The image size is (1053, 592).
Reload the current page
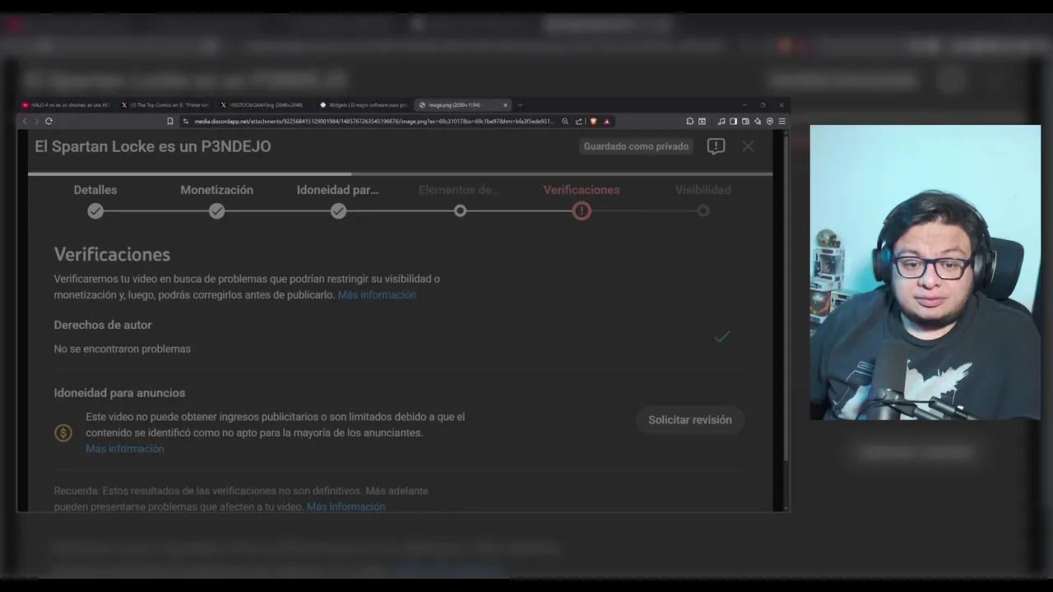49,121
